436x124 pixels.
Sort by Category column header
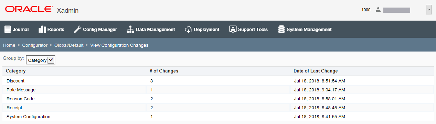16,71
